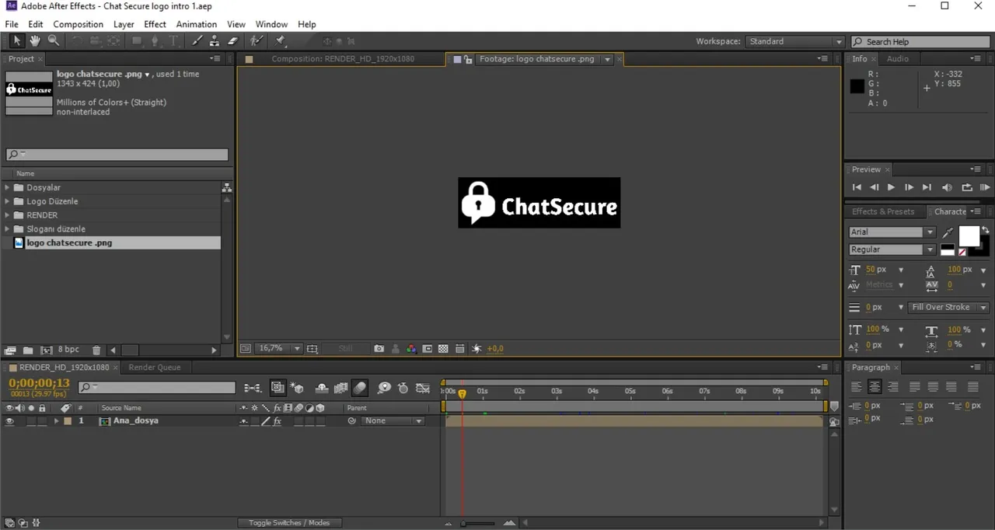Open the 16,7% magnification dropdown
Viewport: 995px width, 530px height.
point(279,349)
